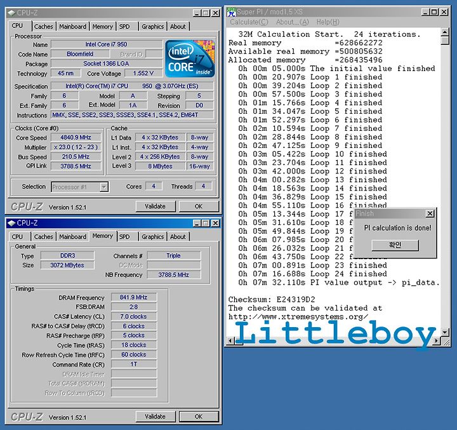The image size is (457, 430).
Task: Open the Caches tab in top CPU-Z window
Action: 44,27
